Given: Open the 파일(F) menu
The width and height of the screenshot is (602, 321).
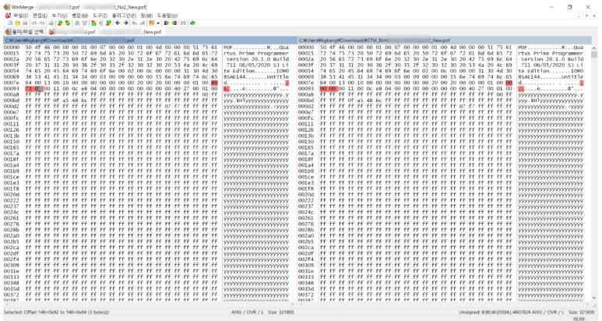Looking at the screenshot, I should pyautogui.click(x=21, y=16).
